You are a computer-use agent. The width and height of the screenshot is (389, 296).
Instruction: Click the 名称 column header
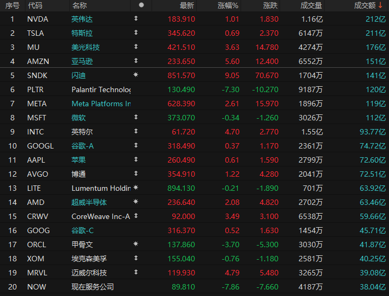pos(80,5)
